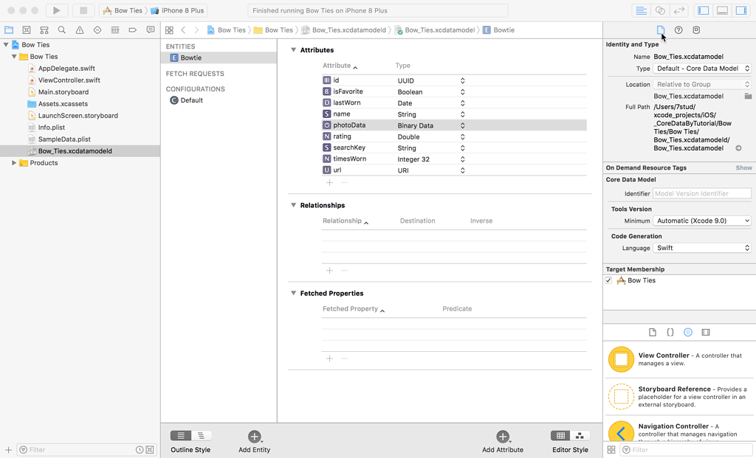The image size is (756, 458).
Task: Open the Debug navigator
Action: [x=114, y=30]
